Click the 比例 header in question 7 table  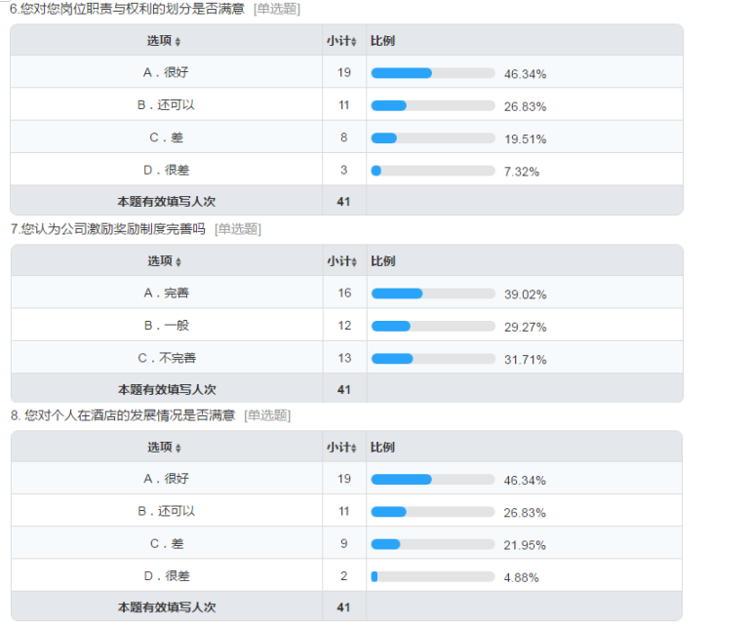point(383,261)
